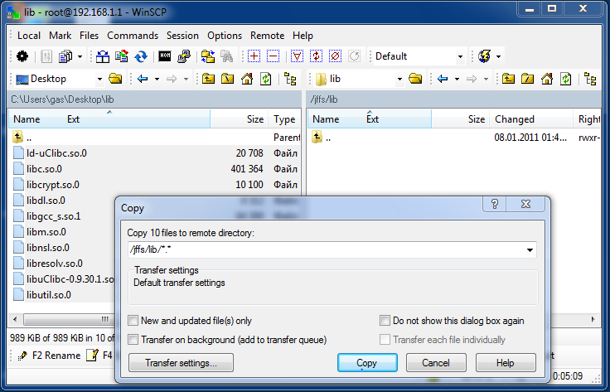Expand remote back history dropdown arrow
This screenshot has width=610, height=392.
coord(457,79)
